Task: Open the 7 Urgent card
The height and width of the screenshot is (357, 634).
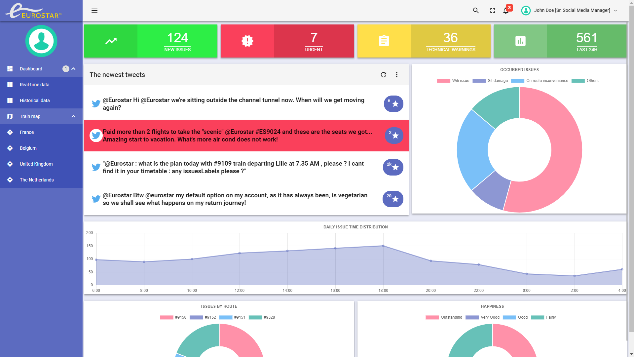Action: (287, 41)
